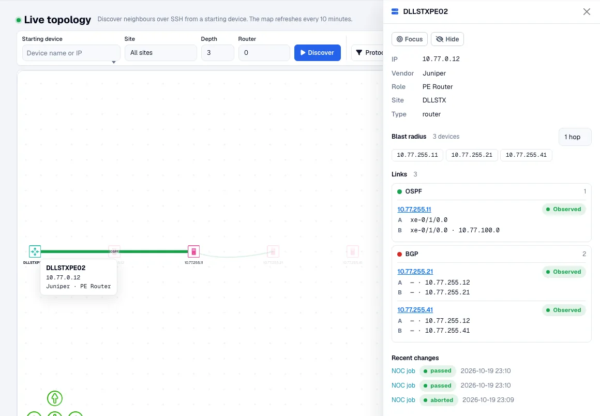Click the Role value PE Router in panel
Image resolution: width=600 pixels, height=416 pixels.
[438, 87]
